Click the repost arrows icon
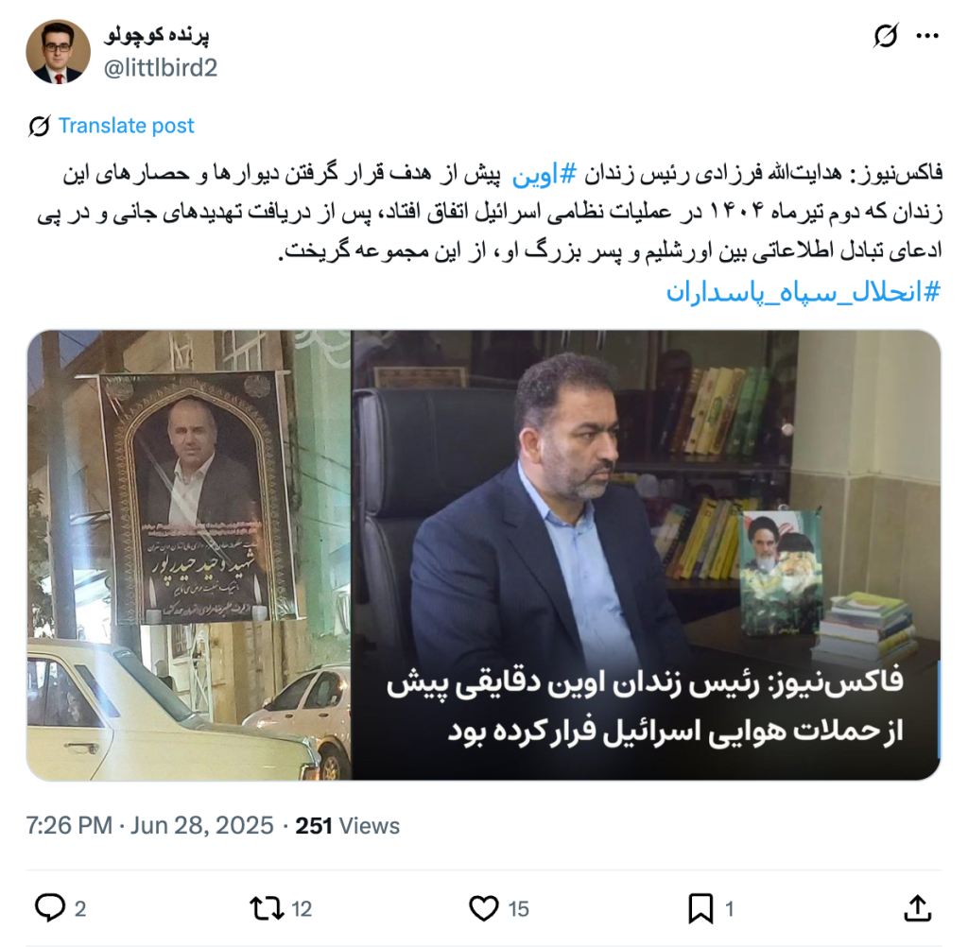The height and width of the screenshot is (947, 968). pyautogui.click(x=267, y=909)
